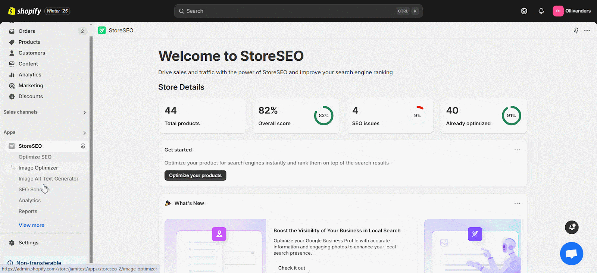
Task: Click the sidebar vertical scrollbar
Action: pyautogui.click(x=91, y=149)
